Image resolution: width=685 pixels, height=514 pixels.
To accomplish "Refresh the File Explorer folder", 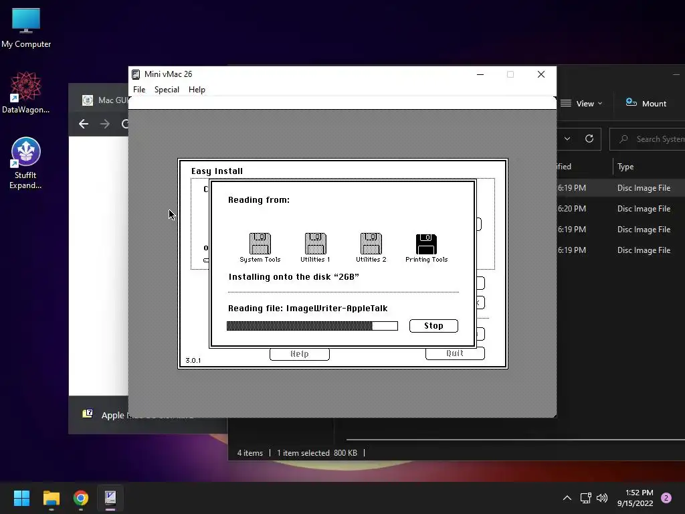I will 589,139.
